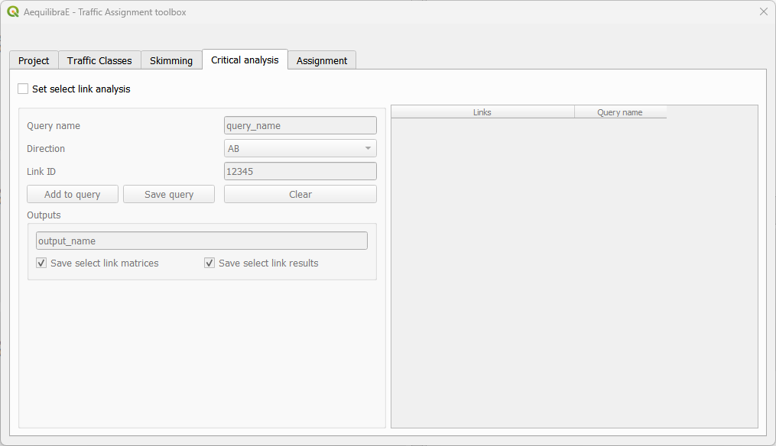Open the Traffic Classes tab

99,60
